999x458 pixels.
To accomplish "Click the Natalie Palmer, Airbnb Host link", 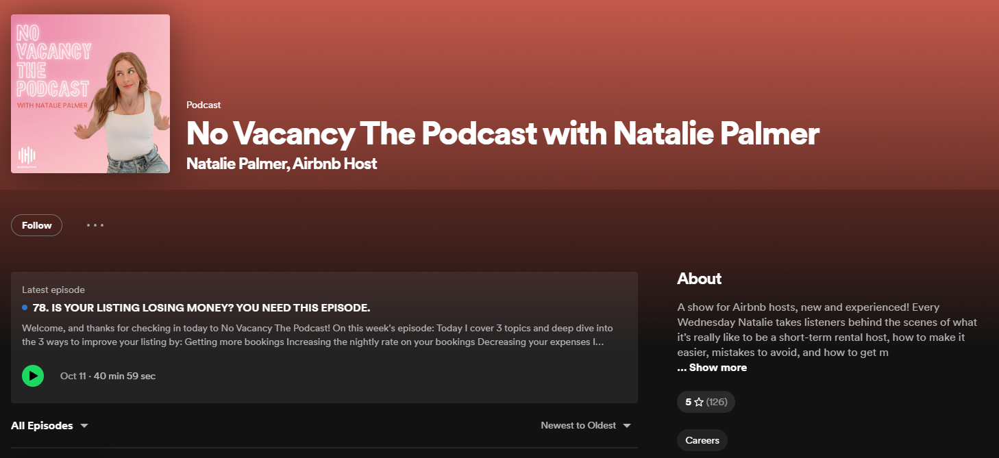I will pos(282,164).
